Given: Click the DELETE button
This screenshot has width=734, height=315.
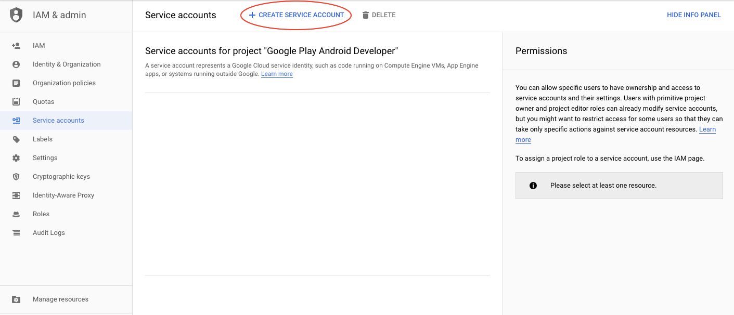Looking at the screenshot, I should click(x=379, y=15).
